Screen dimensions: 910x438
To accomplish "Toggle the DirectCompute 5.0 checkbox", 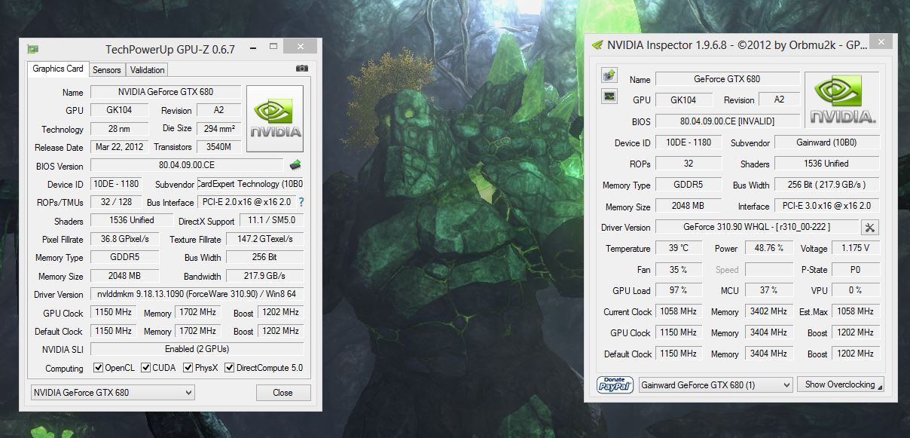I will tap(230, 368).
